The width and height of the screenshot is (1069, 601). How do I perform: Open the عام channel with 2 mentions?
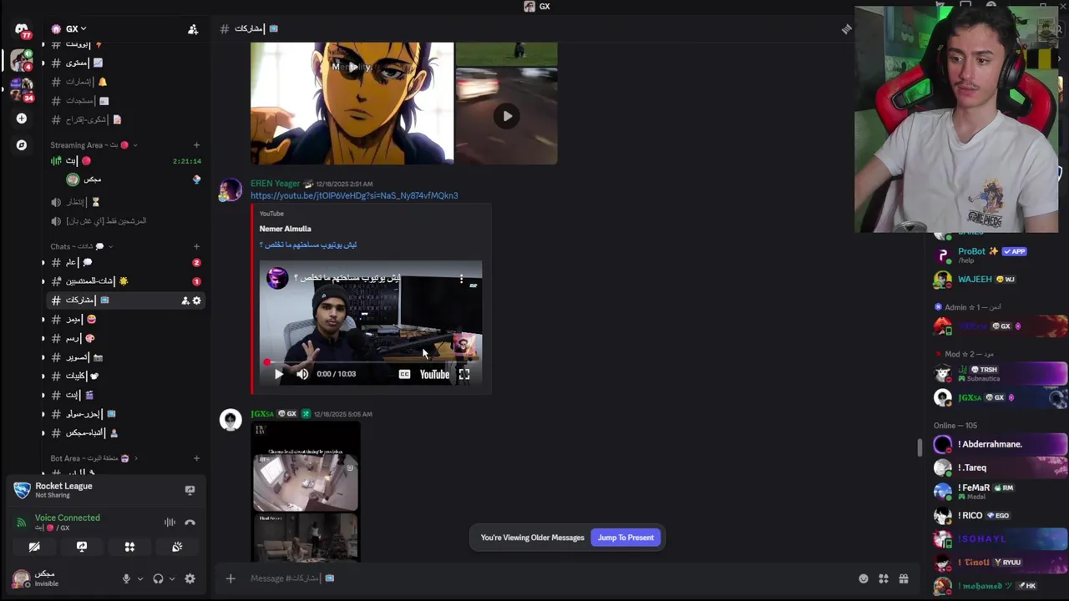click(x=125, y=262)
